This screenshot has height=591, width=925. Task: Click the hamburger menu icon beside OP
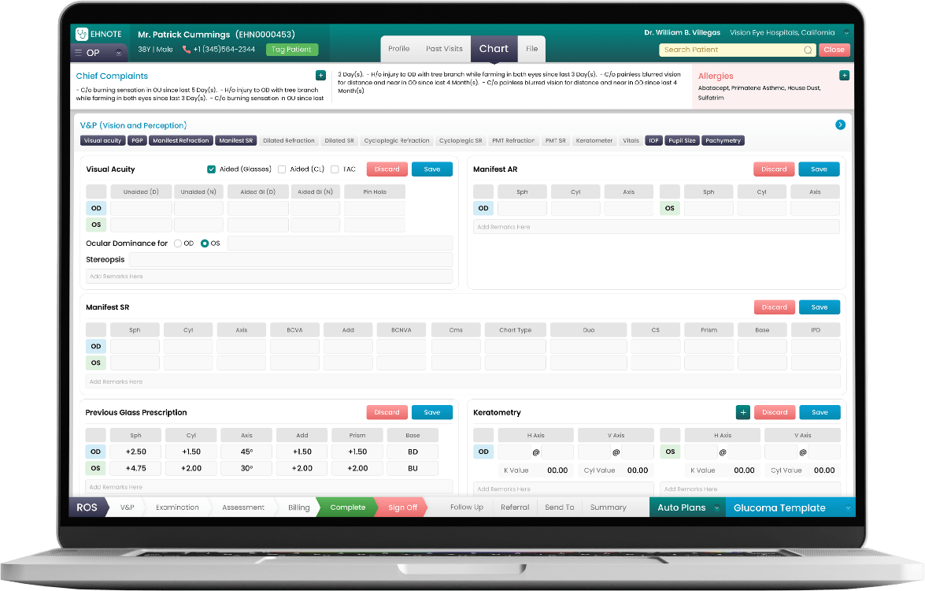[x=78, y=53]
